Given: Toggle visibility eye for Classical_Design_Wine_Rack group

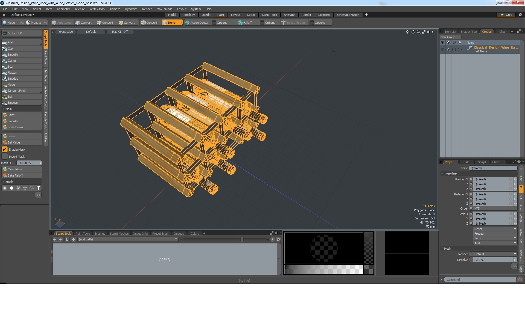Looking at the screenshot, I should pos(442,49).
